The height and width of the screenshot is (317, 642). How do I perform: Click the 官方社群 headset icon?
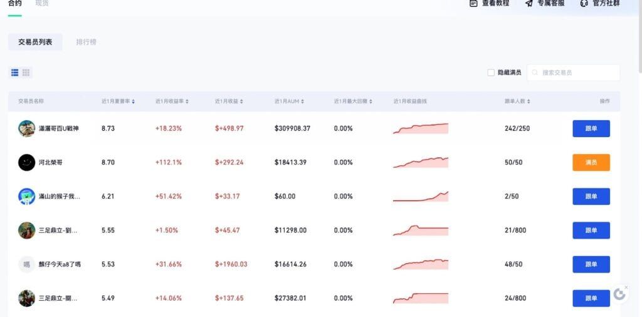(x=584, y=3)
